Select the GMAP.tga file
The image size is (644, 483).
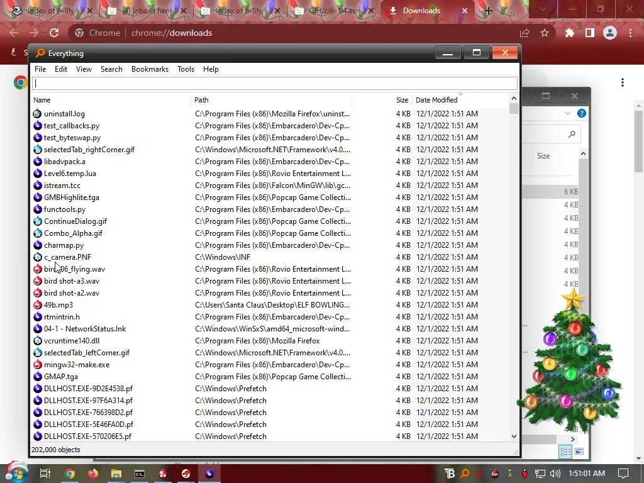61,376
